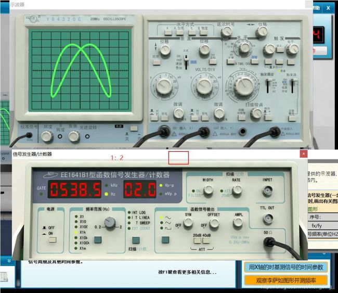Viewport: 338px width, 293px height.
Task: Click the 50Ω output connector
Action: [x=269, y=242]
